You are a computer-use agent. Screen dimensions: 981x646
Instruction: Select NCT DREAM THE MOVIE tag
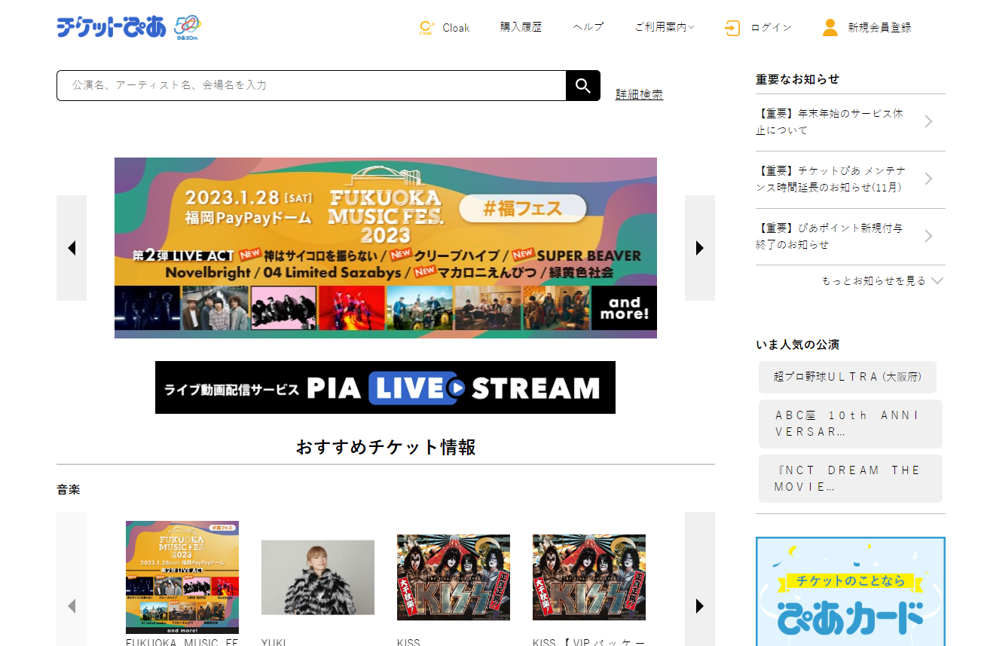click(x=851, y=479)
